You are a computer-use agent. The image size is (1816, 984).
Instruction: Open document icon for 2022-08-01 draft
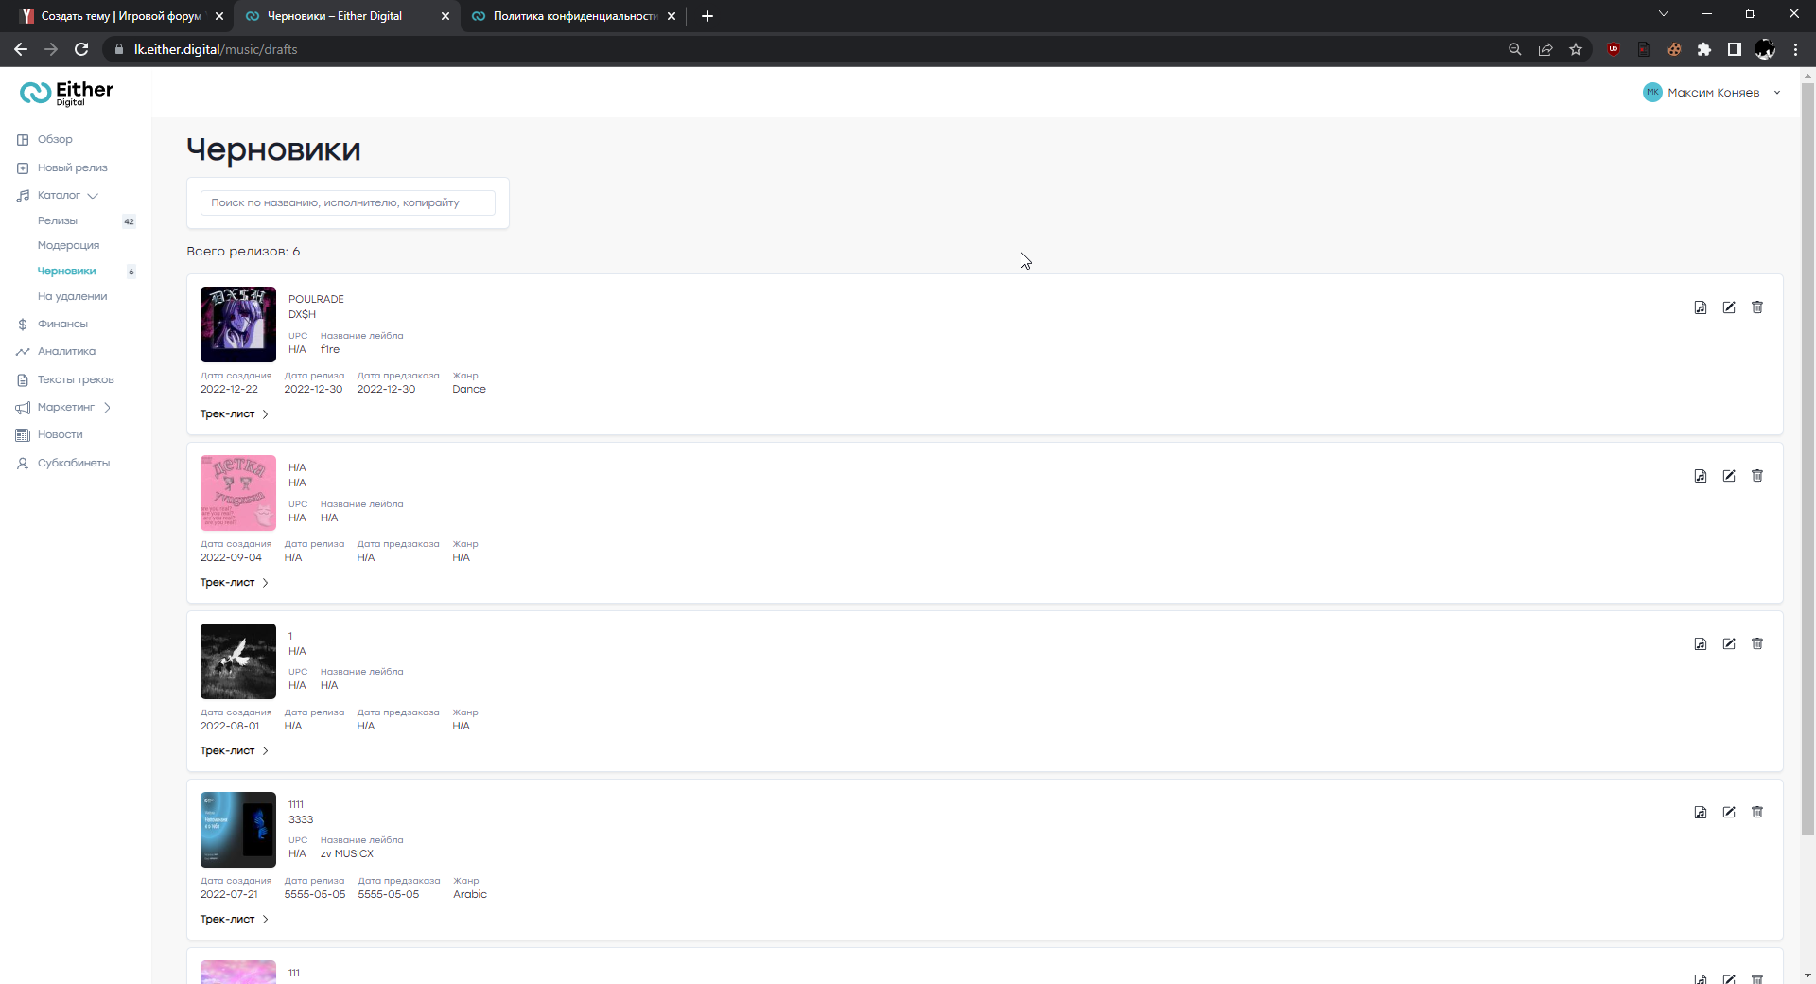click(1701, 644)
